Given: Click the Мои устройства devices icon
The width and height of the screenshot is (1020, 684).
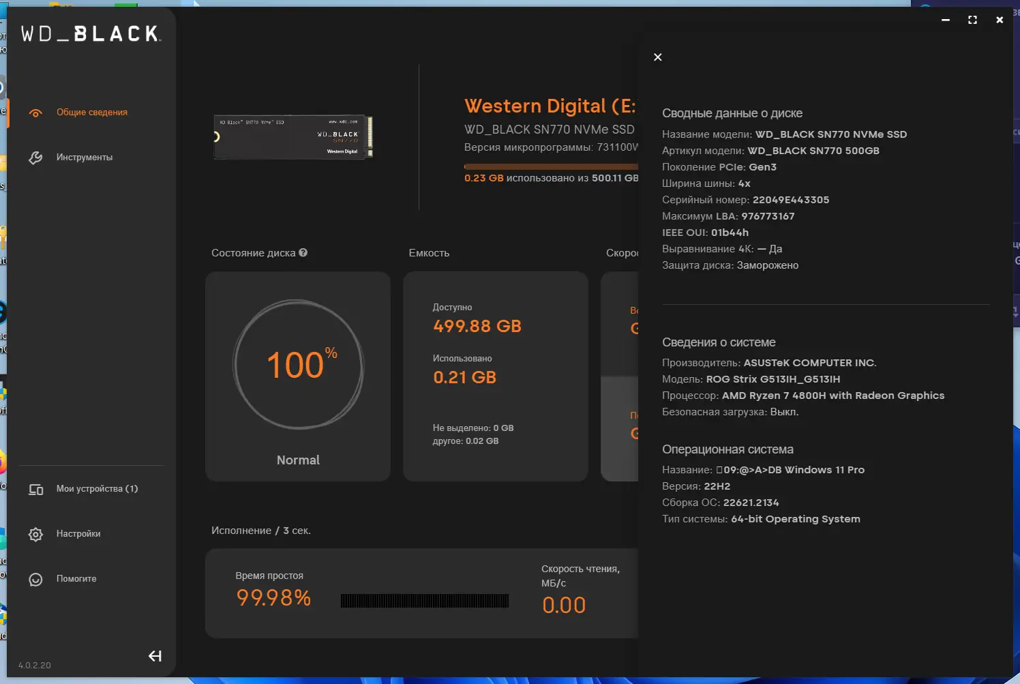Looking at the screenshot, I should point(35,489).
